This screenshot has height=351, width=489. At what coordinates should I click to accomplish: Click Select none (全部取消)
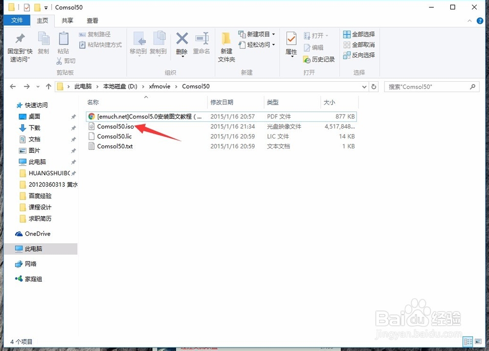pyautogui.click(x=359, y=45)
